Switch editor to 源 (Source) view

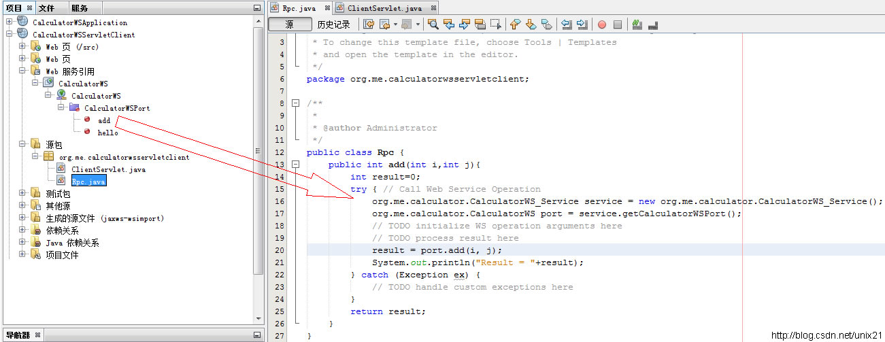click(x=289, y=24)
